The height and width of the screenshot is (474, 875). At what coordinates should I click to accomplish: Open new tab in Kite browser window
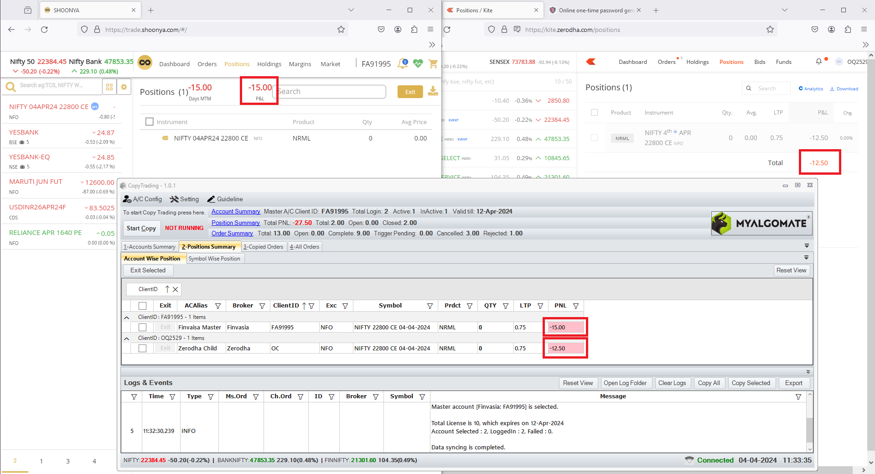coord(656,10)
